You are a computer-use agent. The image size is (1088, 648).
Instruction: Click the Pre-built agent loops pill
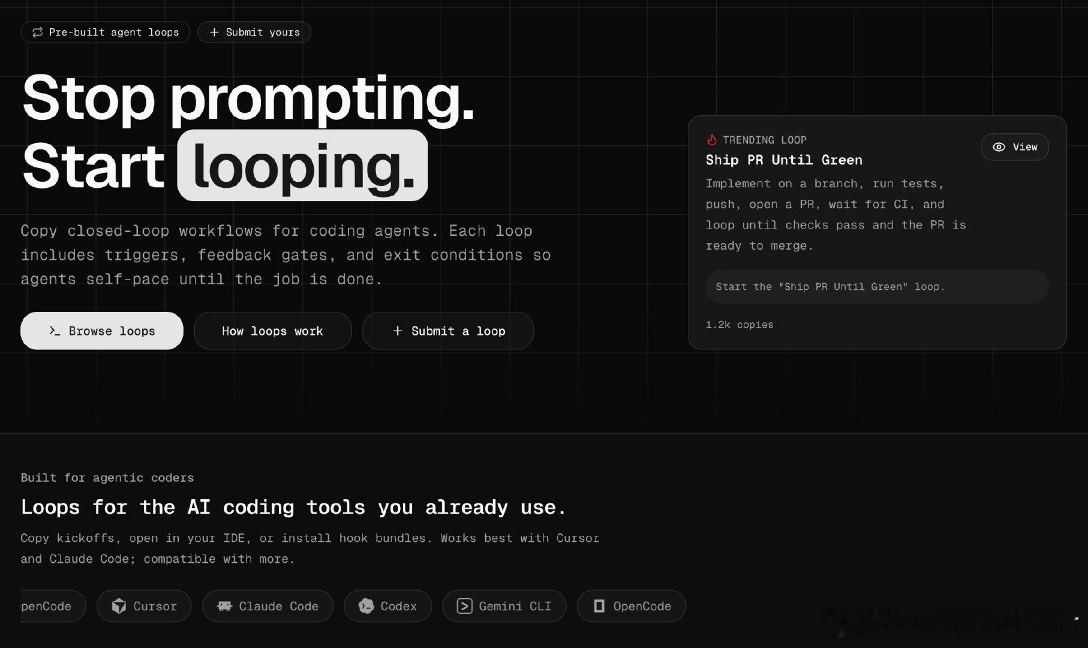[x=105, y=32]
